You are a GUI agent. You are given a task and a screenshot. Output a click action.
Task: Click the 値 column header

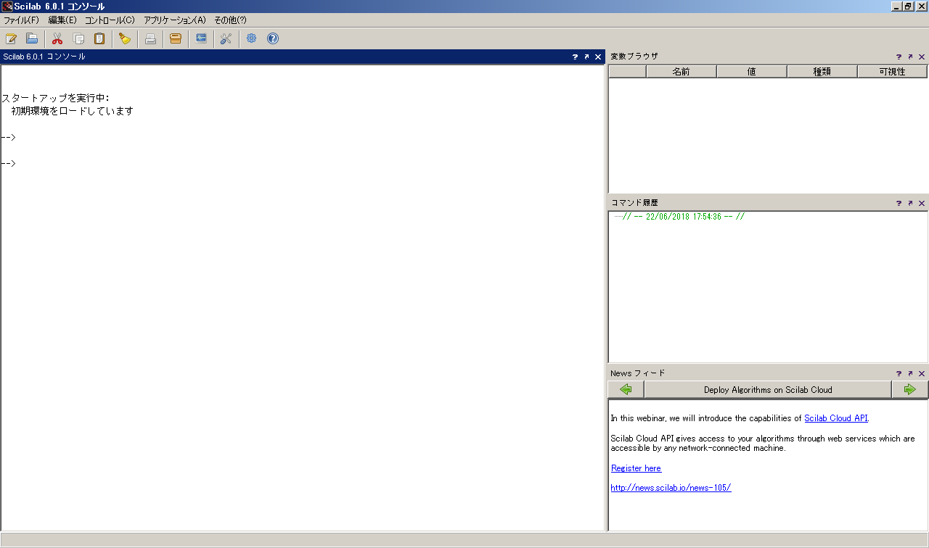752,72
